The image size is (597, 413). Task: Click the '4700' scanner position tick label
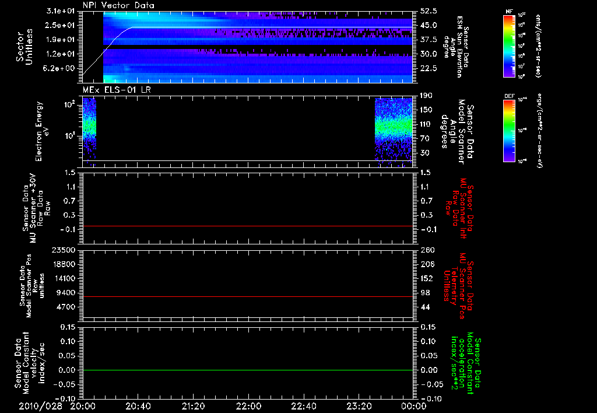coord(66,307)
